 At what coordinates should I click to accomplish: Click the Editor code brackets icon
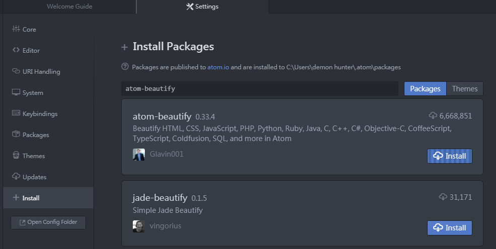16,50
